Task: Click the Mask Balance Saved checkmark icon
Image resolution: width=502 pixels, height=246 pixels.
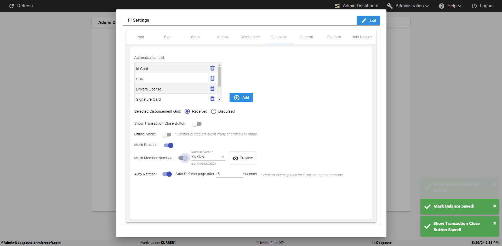Action: (427, 207)
